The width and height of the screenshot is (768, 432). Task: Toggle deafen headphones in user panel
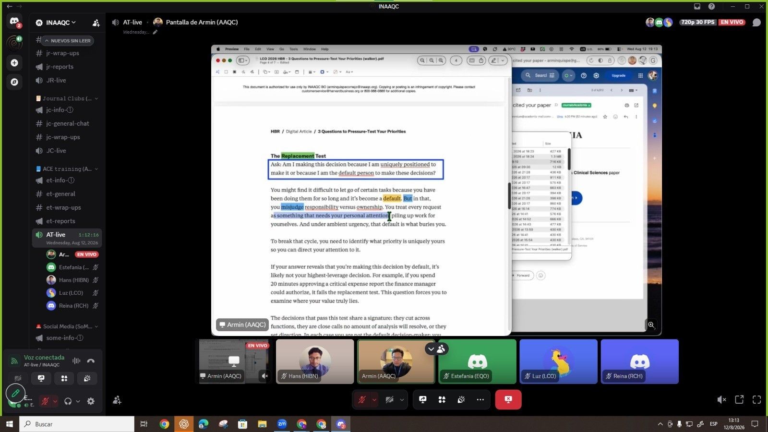(68, 401)
